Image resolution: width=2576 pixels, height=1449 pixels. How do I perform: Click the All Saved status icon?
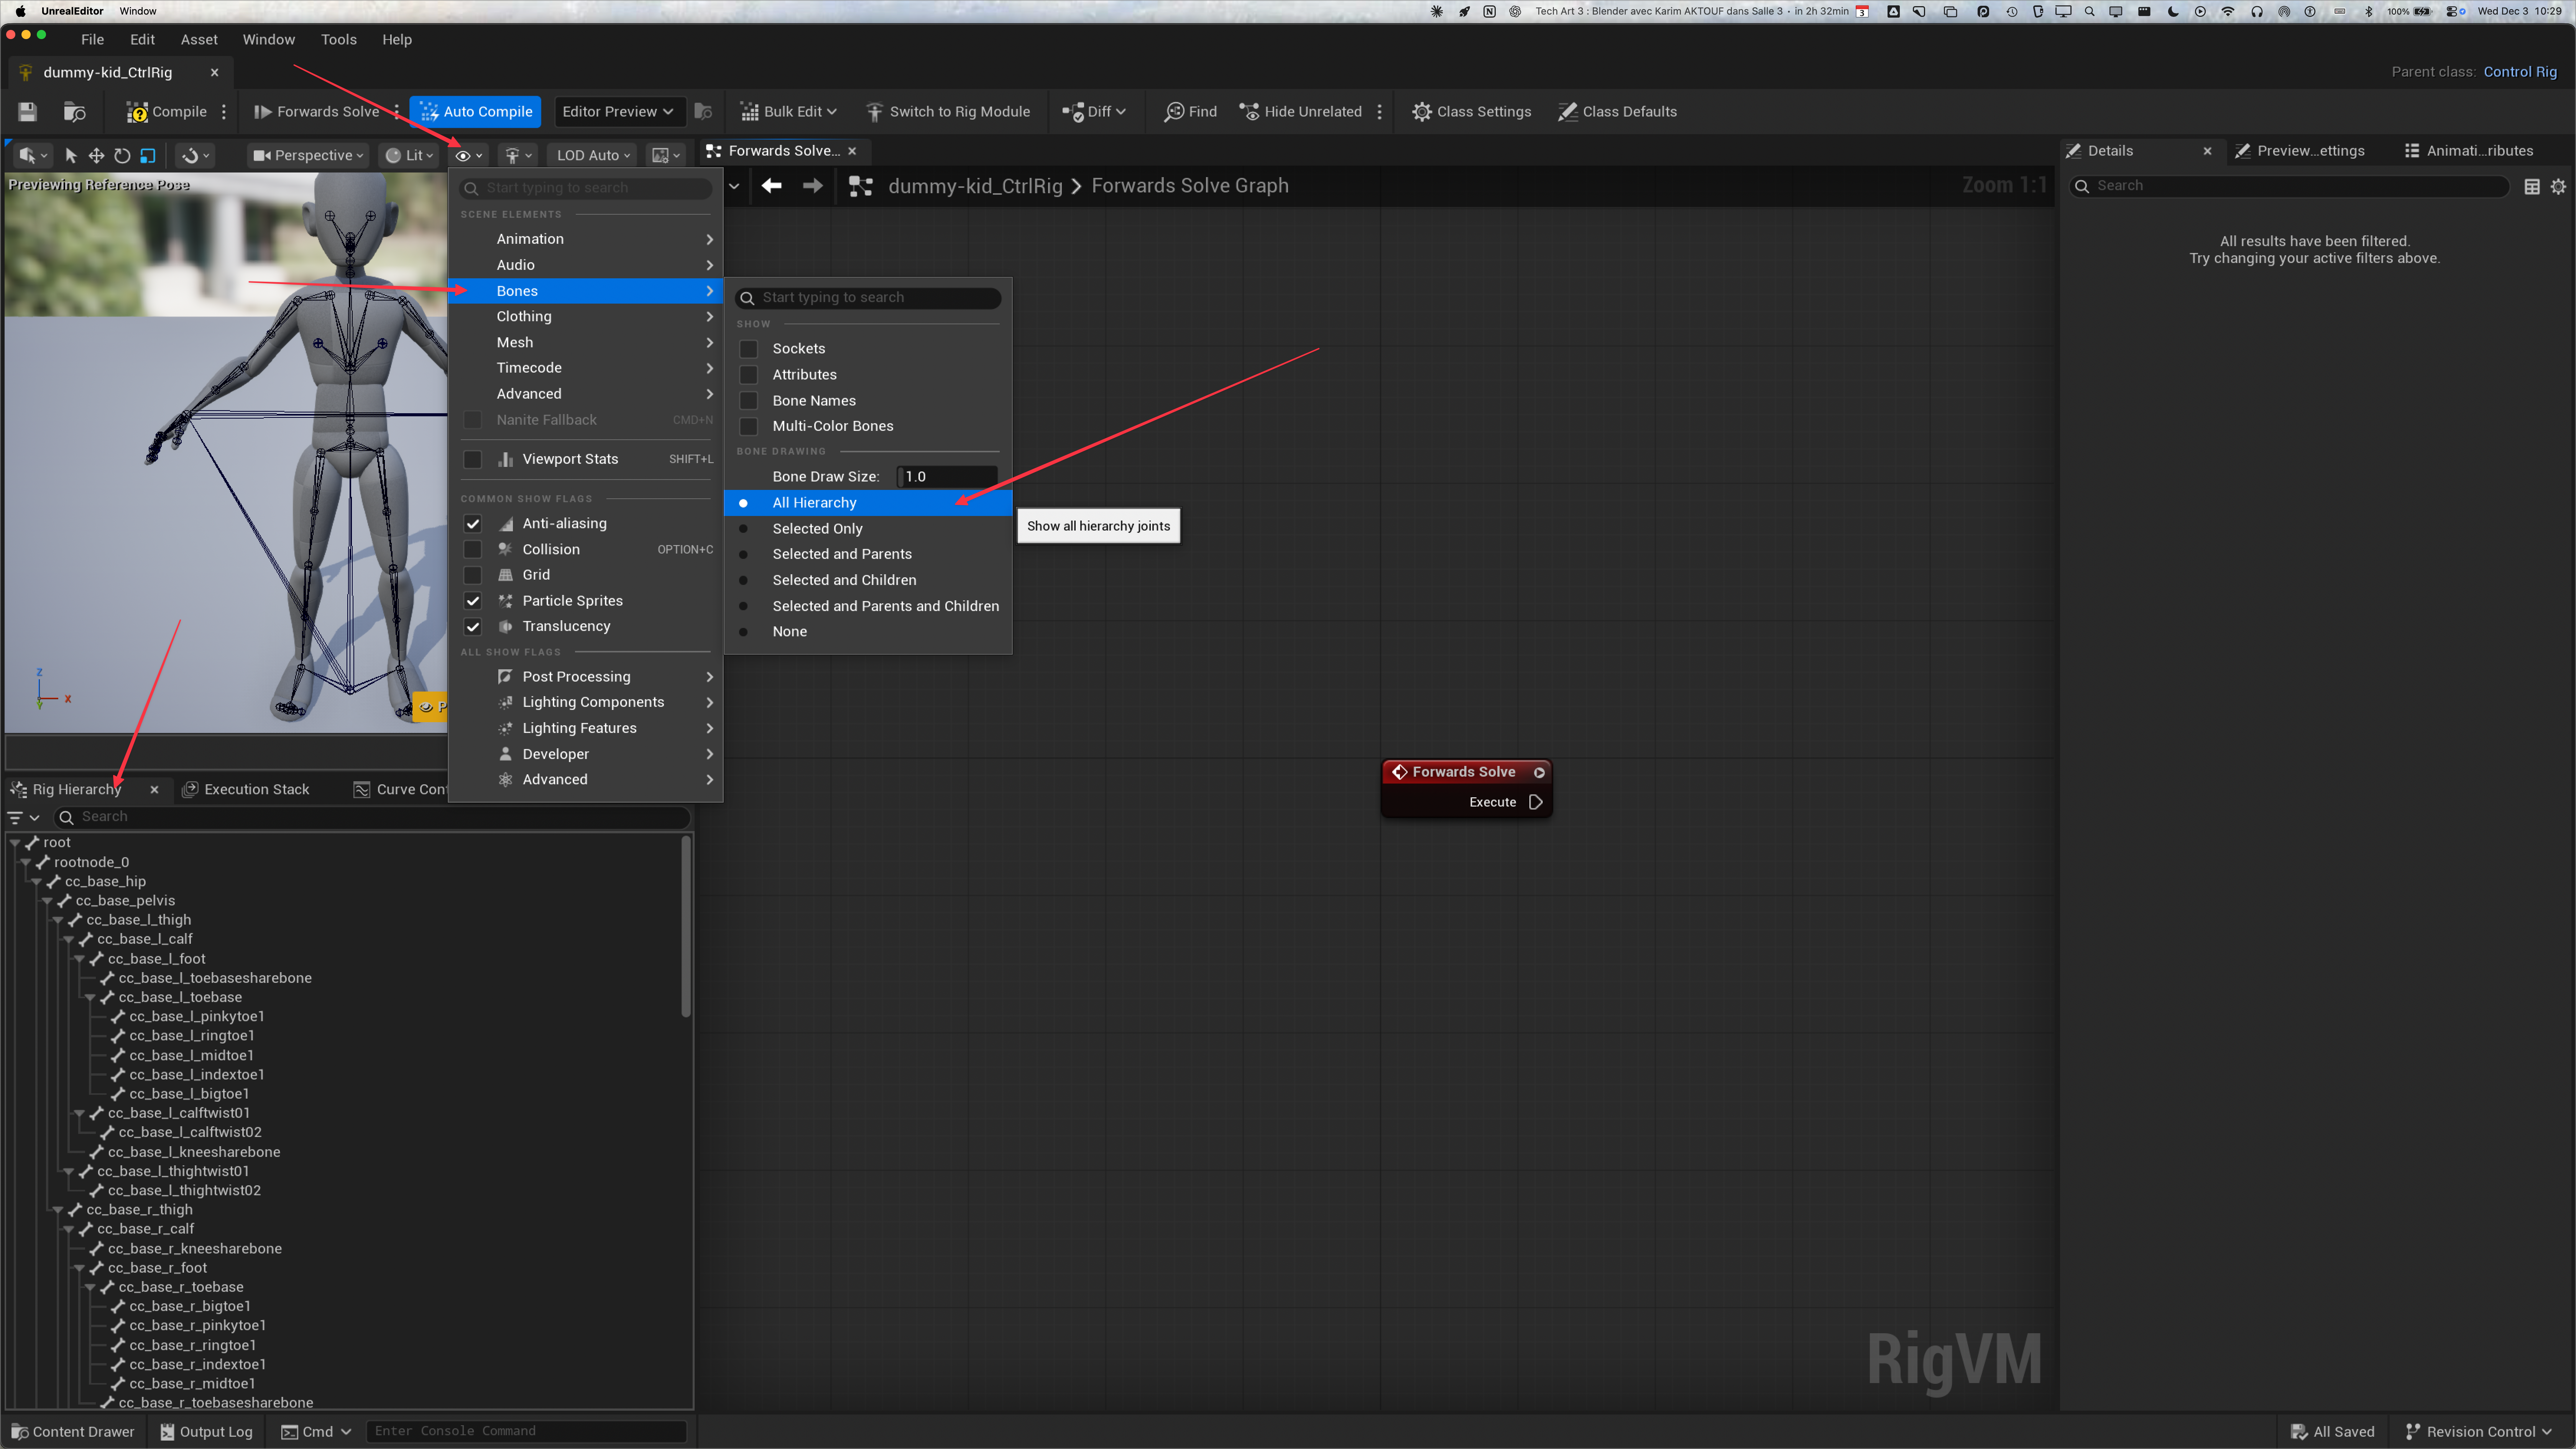coord(2299,1432)
